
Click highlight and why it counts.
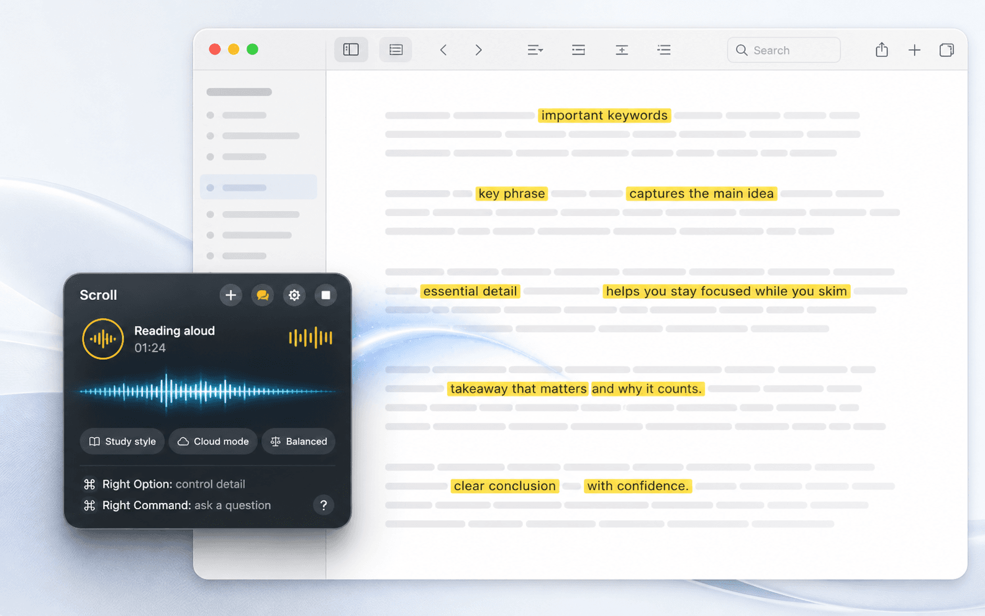coord(647,389)
